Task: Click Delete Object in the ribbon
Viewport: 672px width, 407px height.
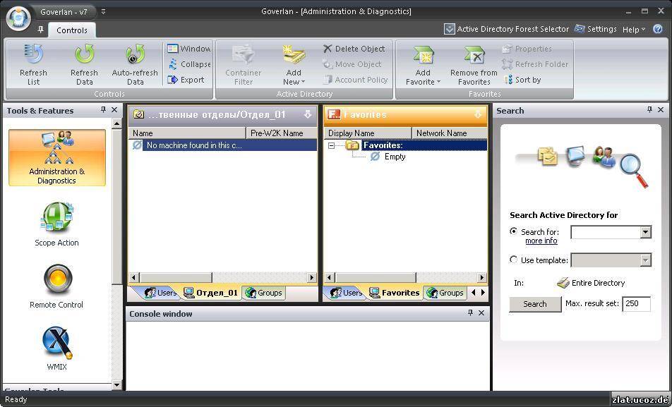Action: click(x=354, y=49)
